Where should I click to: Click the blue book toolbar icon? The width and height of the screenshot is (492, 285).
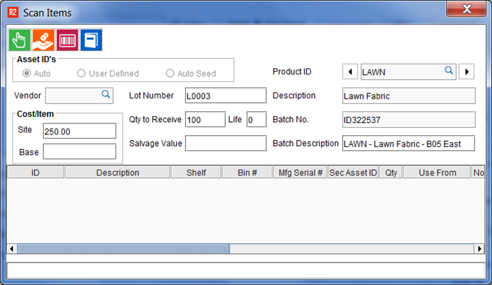tap(91, 40)
